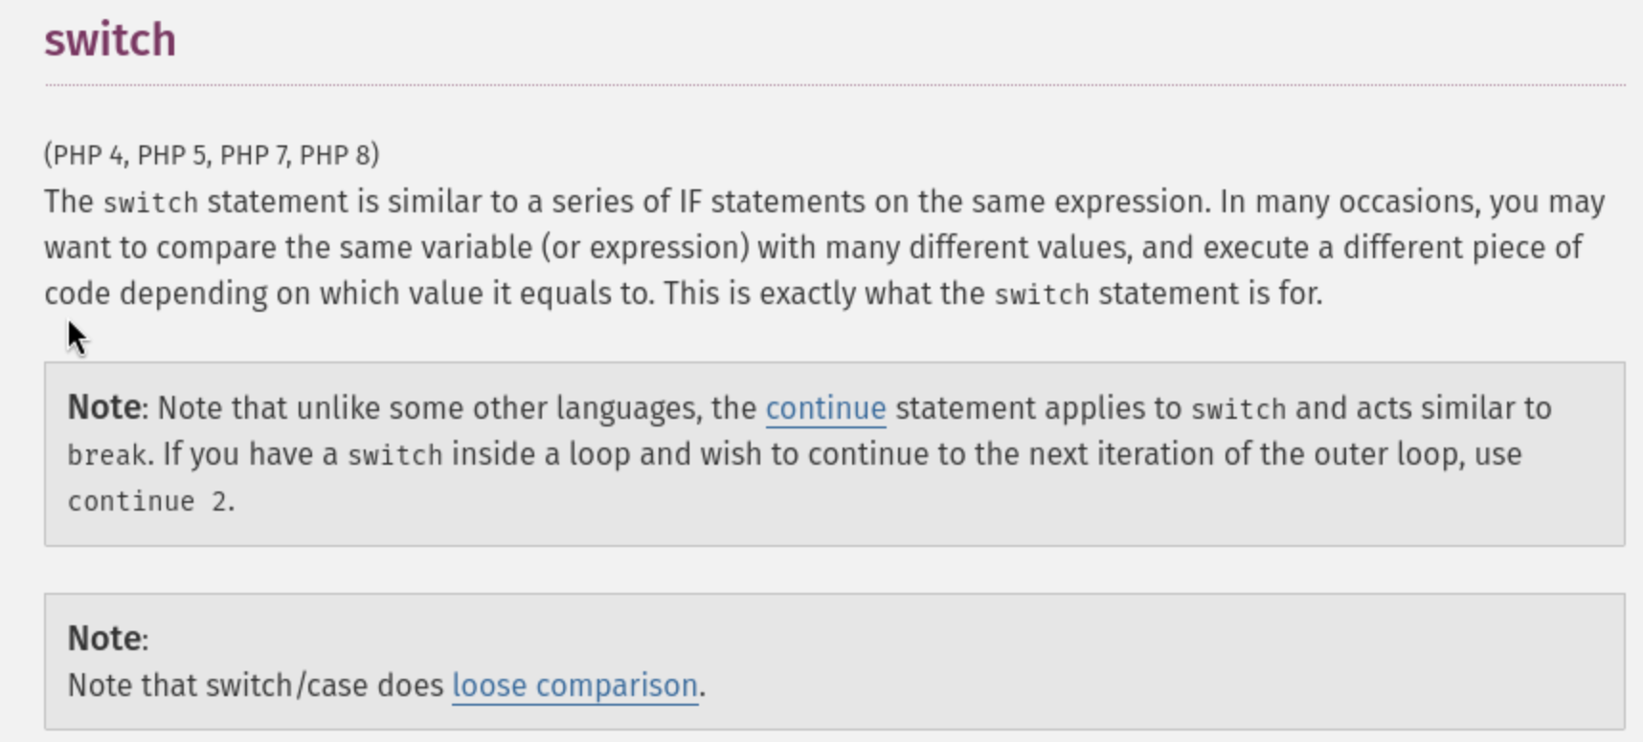Viewport: 1643px width, 742px height.
Task: Click bold "Note" label above switch/case sentence
Action: point(104,639)
